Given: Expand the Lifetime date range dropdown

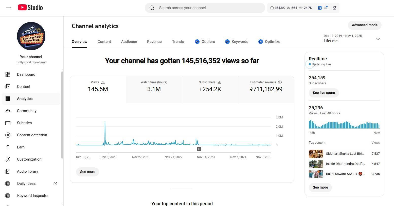Looking at the screenshot, I should (x=378, y=39).
